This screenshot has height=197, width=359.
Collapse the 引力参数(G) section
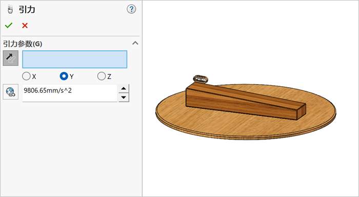[135, 43]
